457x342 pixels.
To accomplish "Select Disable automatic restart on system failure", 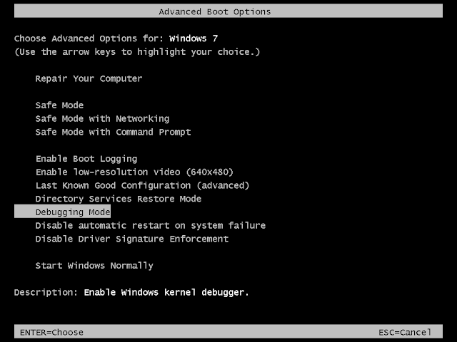I will tap(151, 226).
